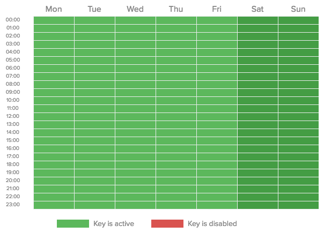Click the red Key is disabled swatch
This screenshot has width=324, height=233.
[x=167, y=224]
